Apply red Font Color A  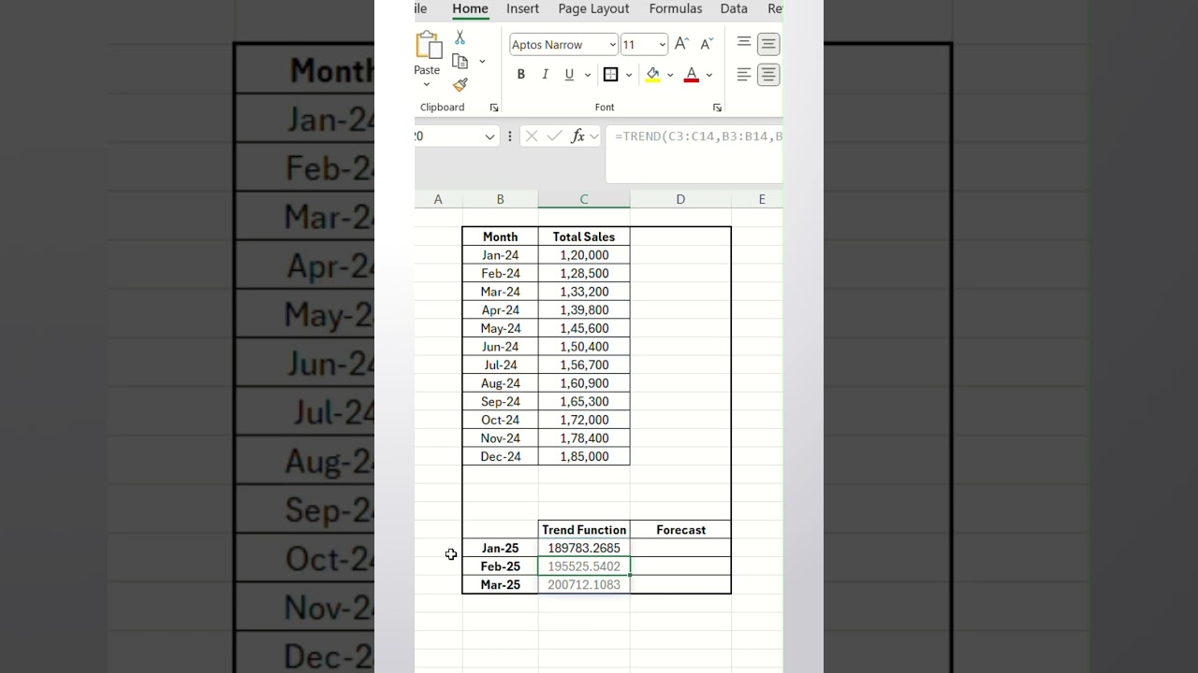tap(692, 75)
